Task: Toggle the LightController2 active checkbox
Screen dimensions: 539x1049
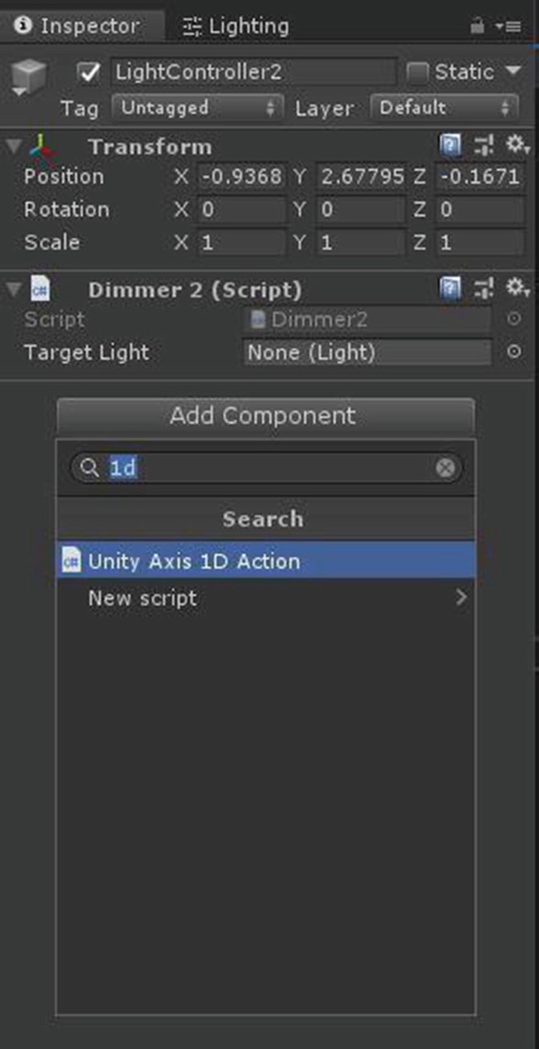Action: point(89,72)
